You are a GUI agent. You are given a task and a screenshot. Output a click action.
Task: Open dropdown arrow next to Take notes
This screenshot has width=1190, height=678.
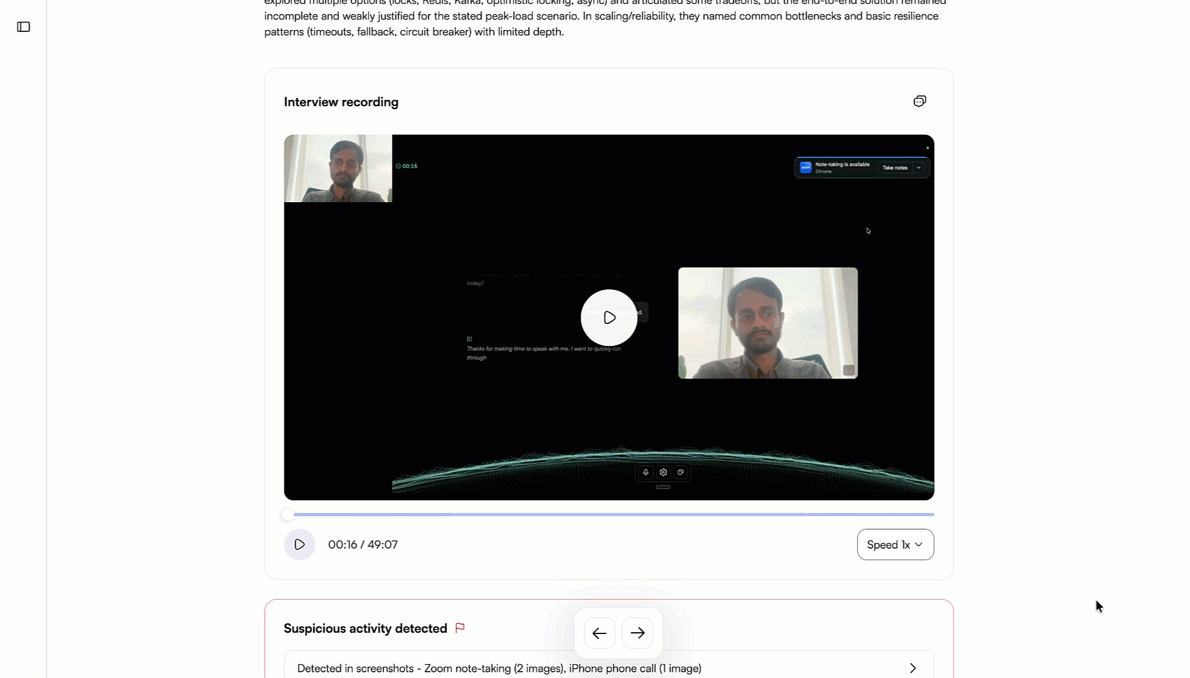919,168
